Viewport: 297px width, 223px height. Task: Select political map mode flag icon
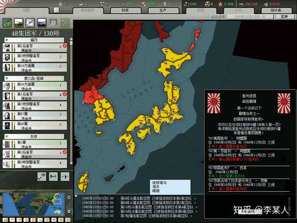[12, 220]
